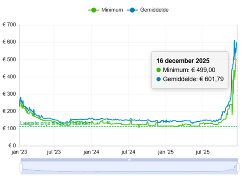
Task: Click the 'jul '24' axis label
Action: 128,152
